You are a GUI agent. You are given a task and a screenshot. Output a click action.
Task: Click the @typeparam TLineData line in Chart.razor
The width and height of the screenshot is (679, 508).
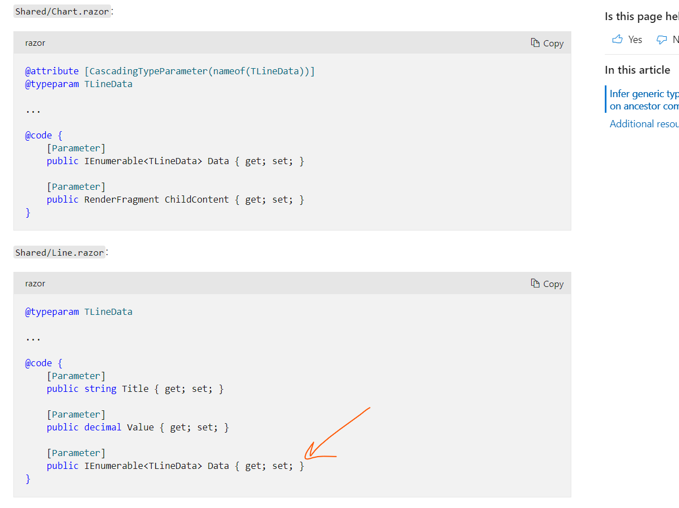79,84
